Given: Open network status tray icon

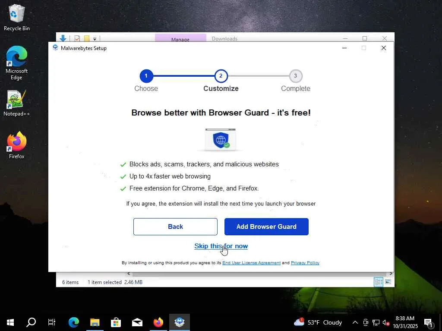Looking at the screenshot, I should click(x=376, y=322).
